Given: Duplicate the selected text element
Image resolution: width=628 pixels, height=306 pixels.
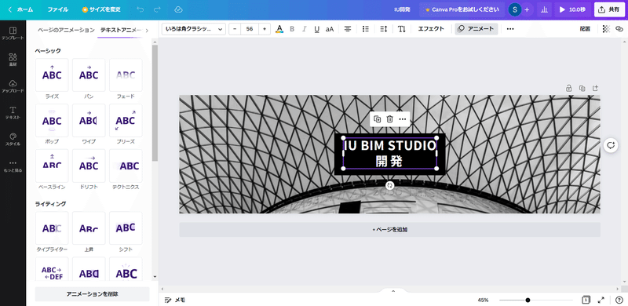Looking at the screenshot, I should [x=377, y=119].
